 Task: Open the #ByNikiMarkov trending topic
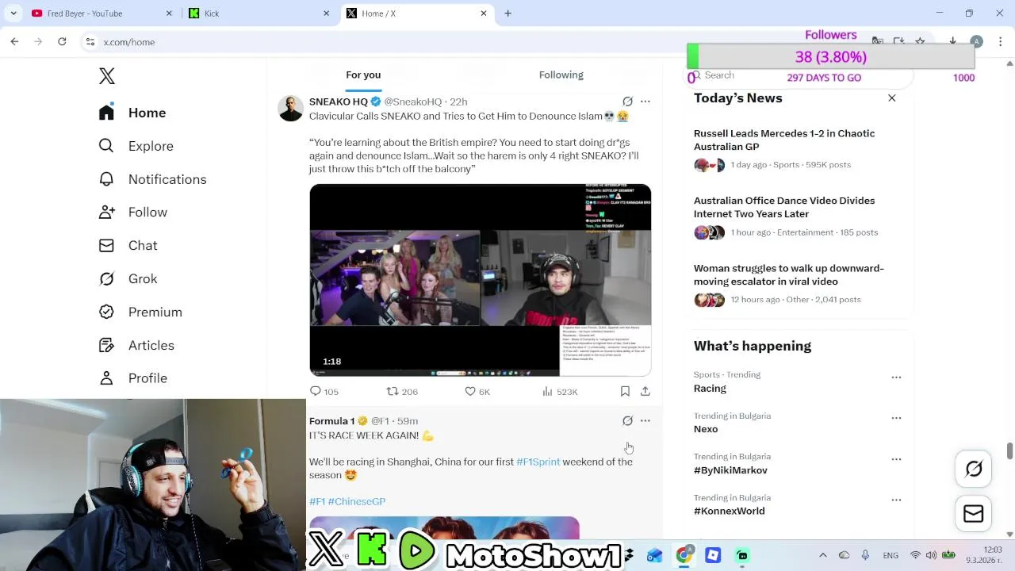(x=730, y=470)
